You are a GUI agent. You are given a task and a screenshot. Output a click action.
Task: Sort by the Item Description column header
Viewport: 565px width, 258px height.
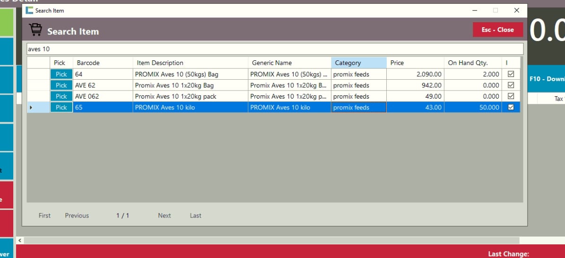pos(190,63)
